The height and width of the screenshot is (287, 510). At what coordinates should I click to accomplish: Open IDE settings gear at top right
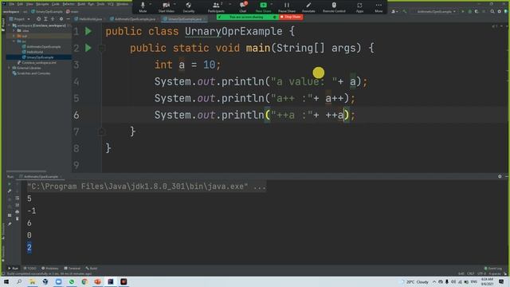tap(500, 11)
